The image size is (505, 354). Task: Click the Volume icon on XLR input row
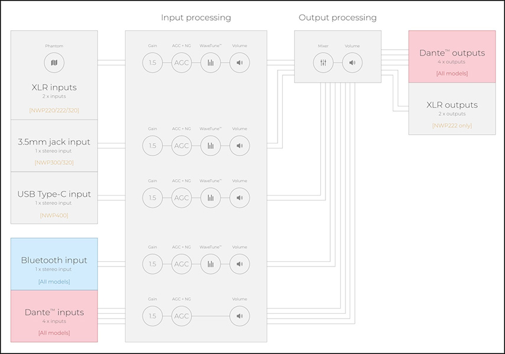pos(239,63)
